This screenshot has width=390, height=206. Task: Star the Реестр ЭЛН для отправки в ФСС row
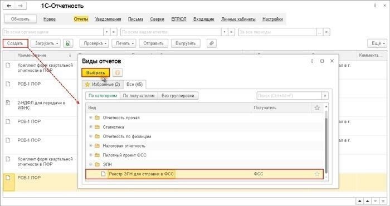pos(317,174)
